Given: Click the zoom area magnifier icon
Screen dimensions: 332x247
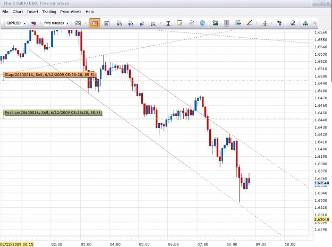Looking at the screenshot, I should coord(153,23).
